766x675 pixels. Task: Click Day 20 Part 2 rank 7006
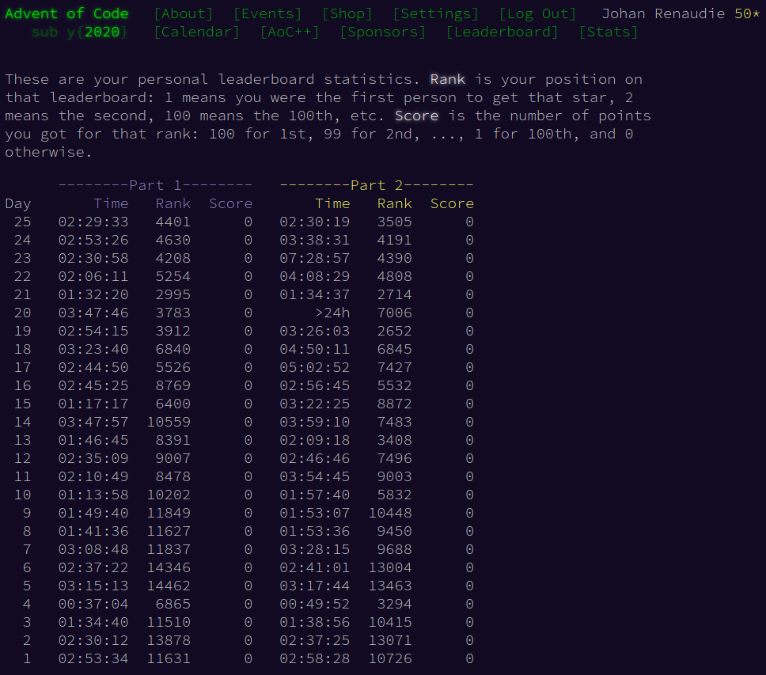click(x=394, y=313)
